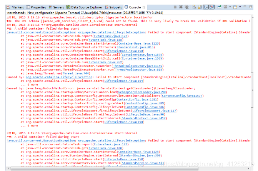258x171 pixels.
Task: Follow the ContextConfig.java:889 link
Action: coord(145,103)
